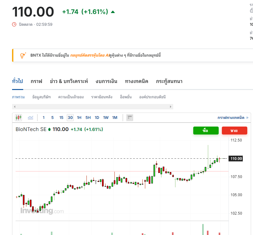Click the red ขาย sell button
This screenshot has height=235, width=253.
pos(235,130)
